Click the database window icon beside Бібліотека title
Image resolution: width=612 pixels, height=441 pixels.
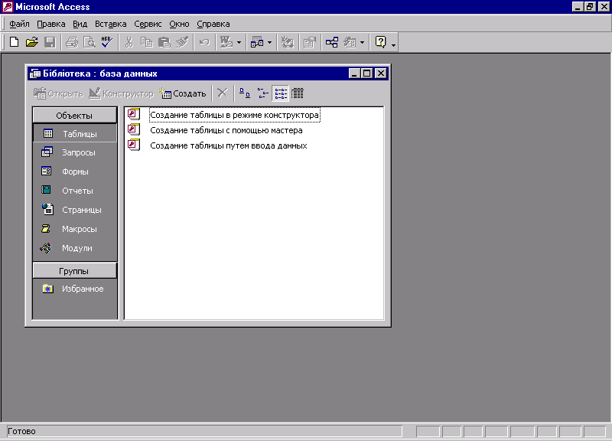35,73
